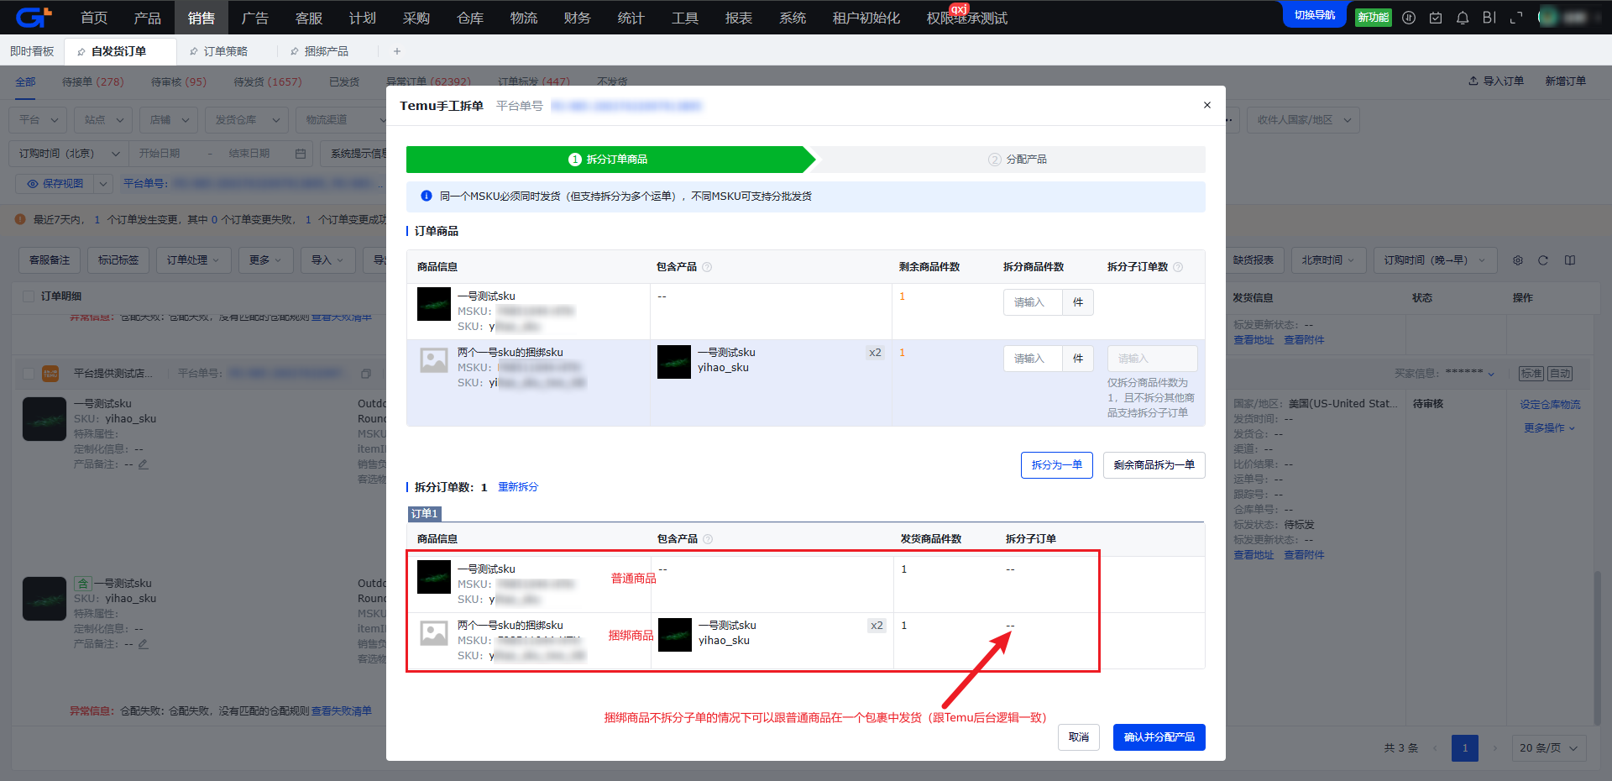The height and width of the screenshot is (781, 1612).
Task: Click the 剩余商品拆为一单 button
Action: pos(1154,465)
